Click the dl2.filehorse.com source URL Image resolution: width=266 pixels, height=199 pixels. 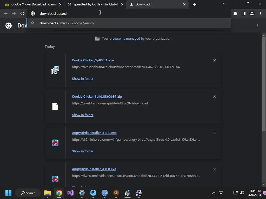click(x=136, y=140)
